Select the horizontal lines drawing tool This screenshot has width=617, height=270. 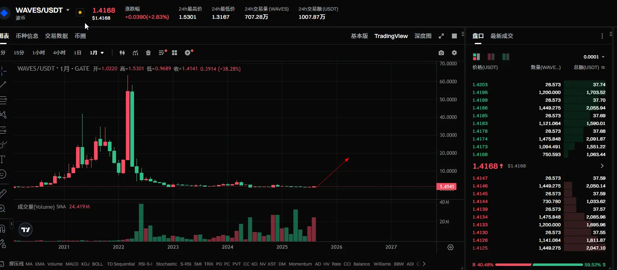(3, 100)
